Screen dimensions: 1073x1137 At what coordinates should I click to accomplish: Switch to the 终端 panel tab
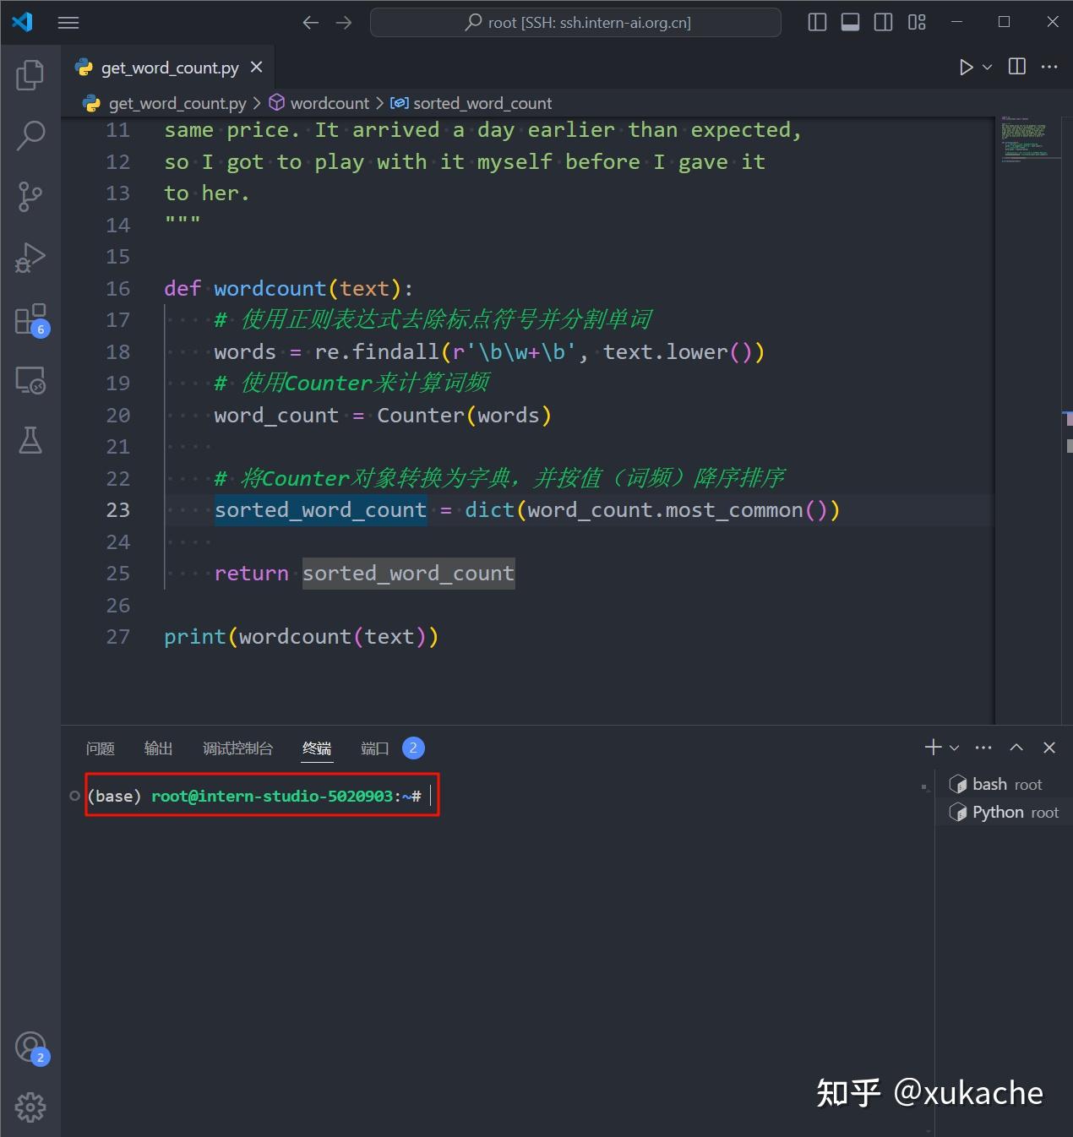point(317,748)
